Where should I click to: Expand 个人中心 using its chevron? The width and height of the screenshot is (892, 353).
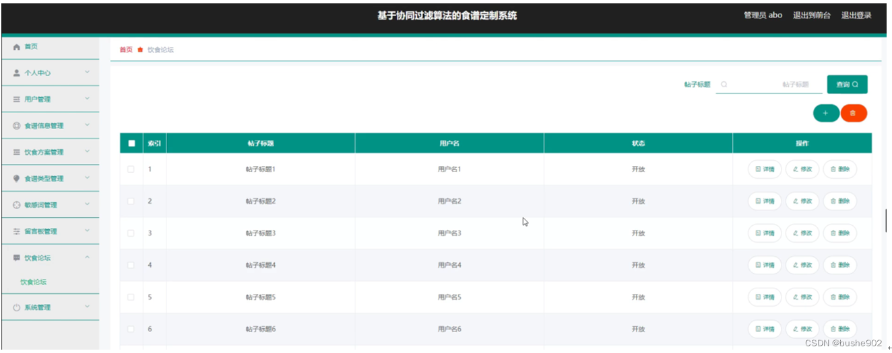point(87,72)
